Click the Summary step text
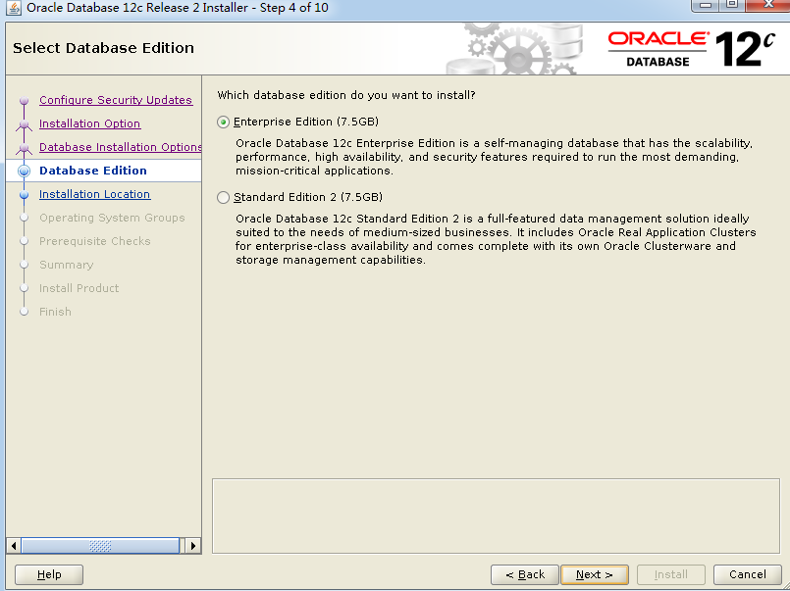This screenshot has height=591, width=790. pos(66,265)
